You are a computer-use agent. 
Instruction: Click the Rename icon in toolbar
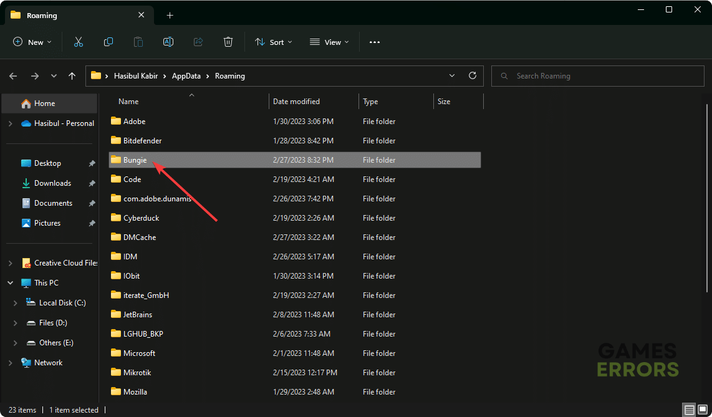coord(168,42)
